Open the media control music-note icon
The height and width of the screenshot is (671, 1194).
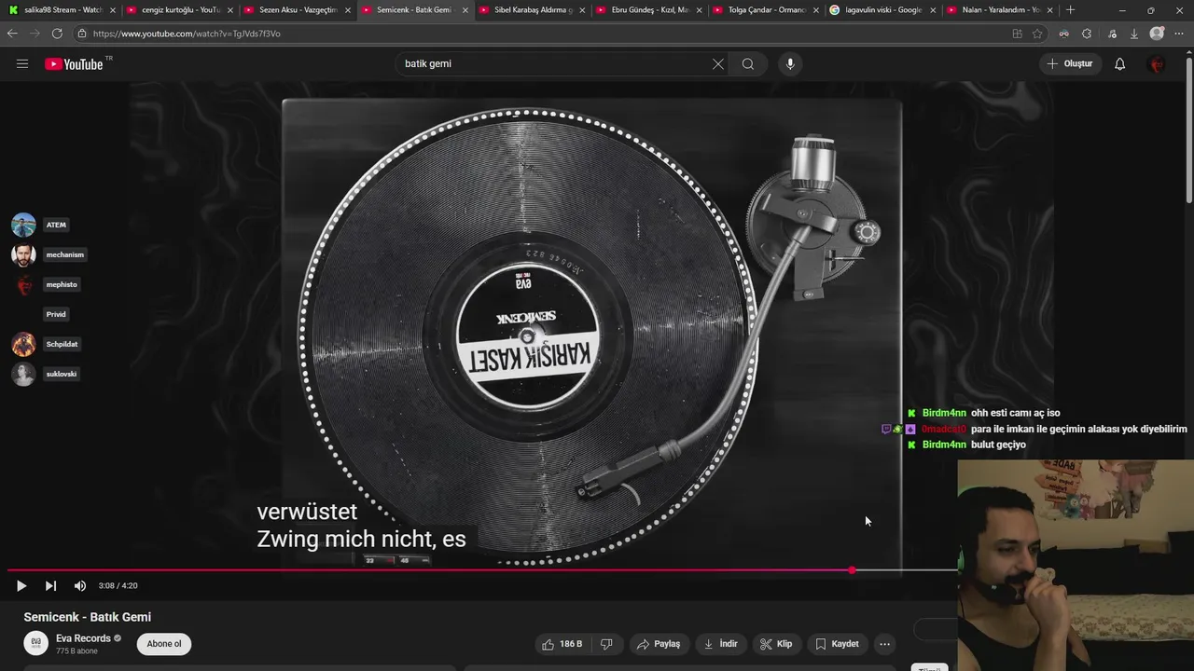(x=1111, y=34)
